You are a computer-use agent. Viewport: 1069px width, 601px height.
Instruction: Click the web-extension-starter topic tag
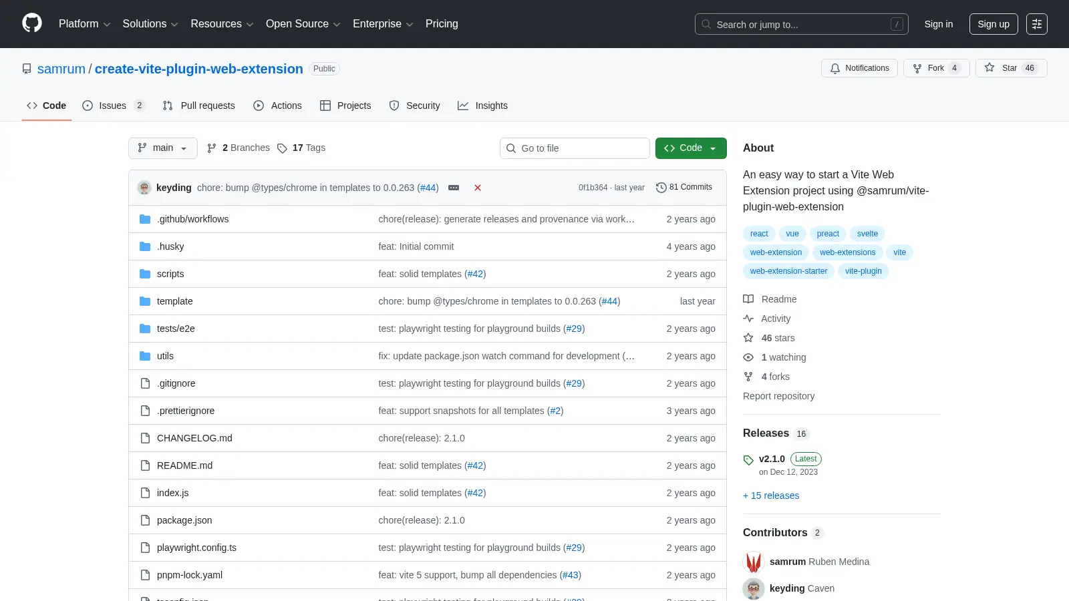coord(788,271)
